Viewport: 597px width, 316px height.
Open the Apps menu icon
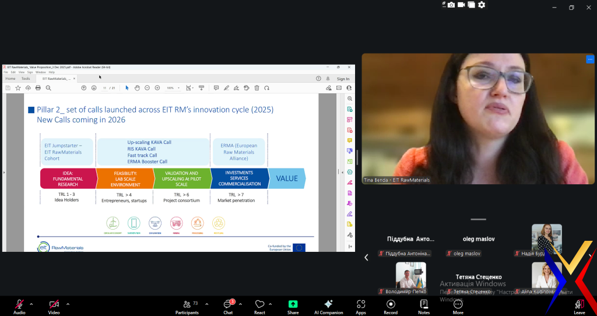click(361, 305)
